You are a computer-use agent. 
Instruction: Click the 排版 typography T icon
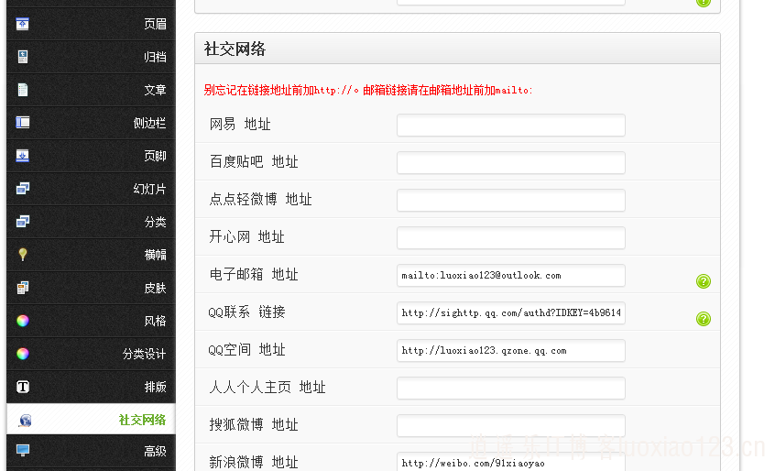click(x=23, y=387)
